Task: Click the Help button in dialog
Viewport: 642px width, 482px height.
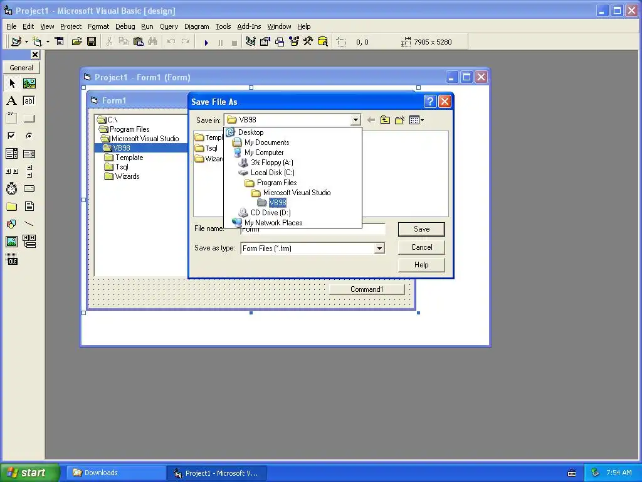Action: (421, 265)
